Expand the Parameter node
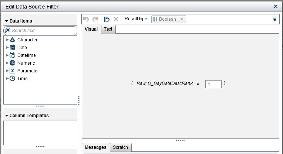This screenshot has width=283, height=154. (7, 71)
